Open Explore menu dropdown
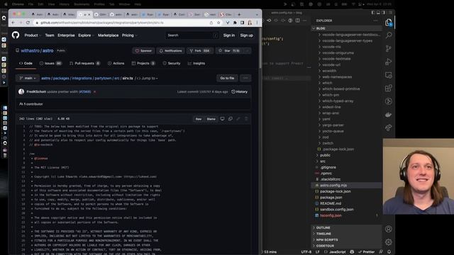 pos(86,35)
